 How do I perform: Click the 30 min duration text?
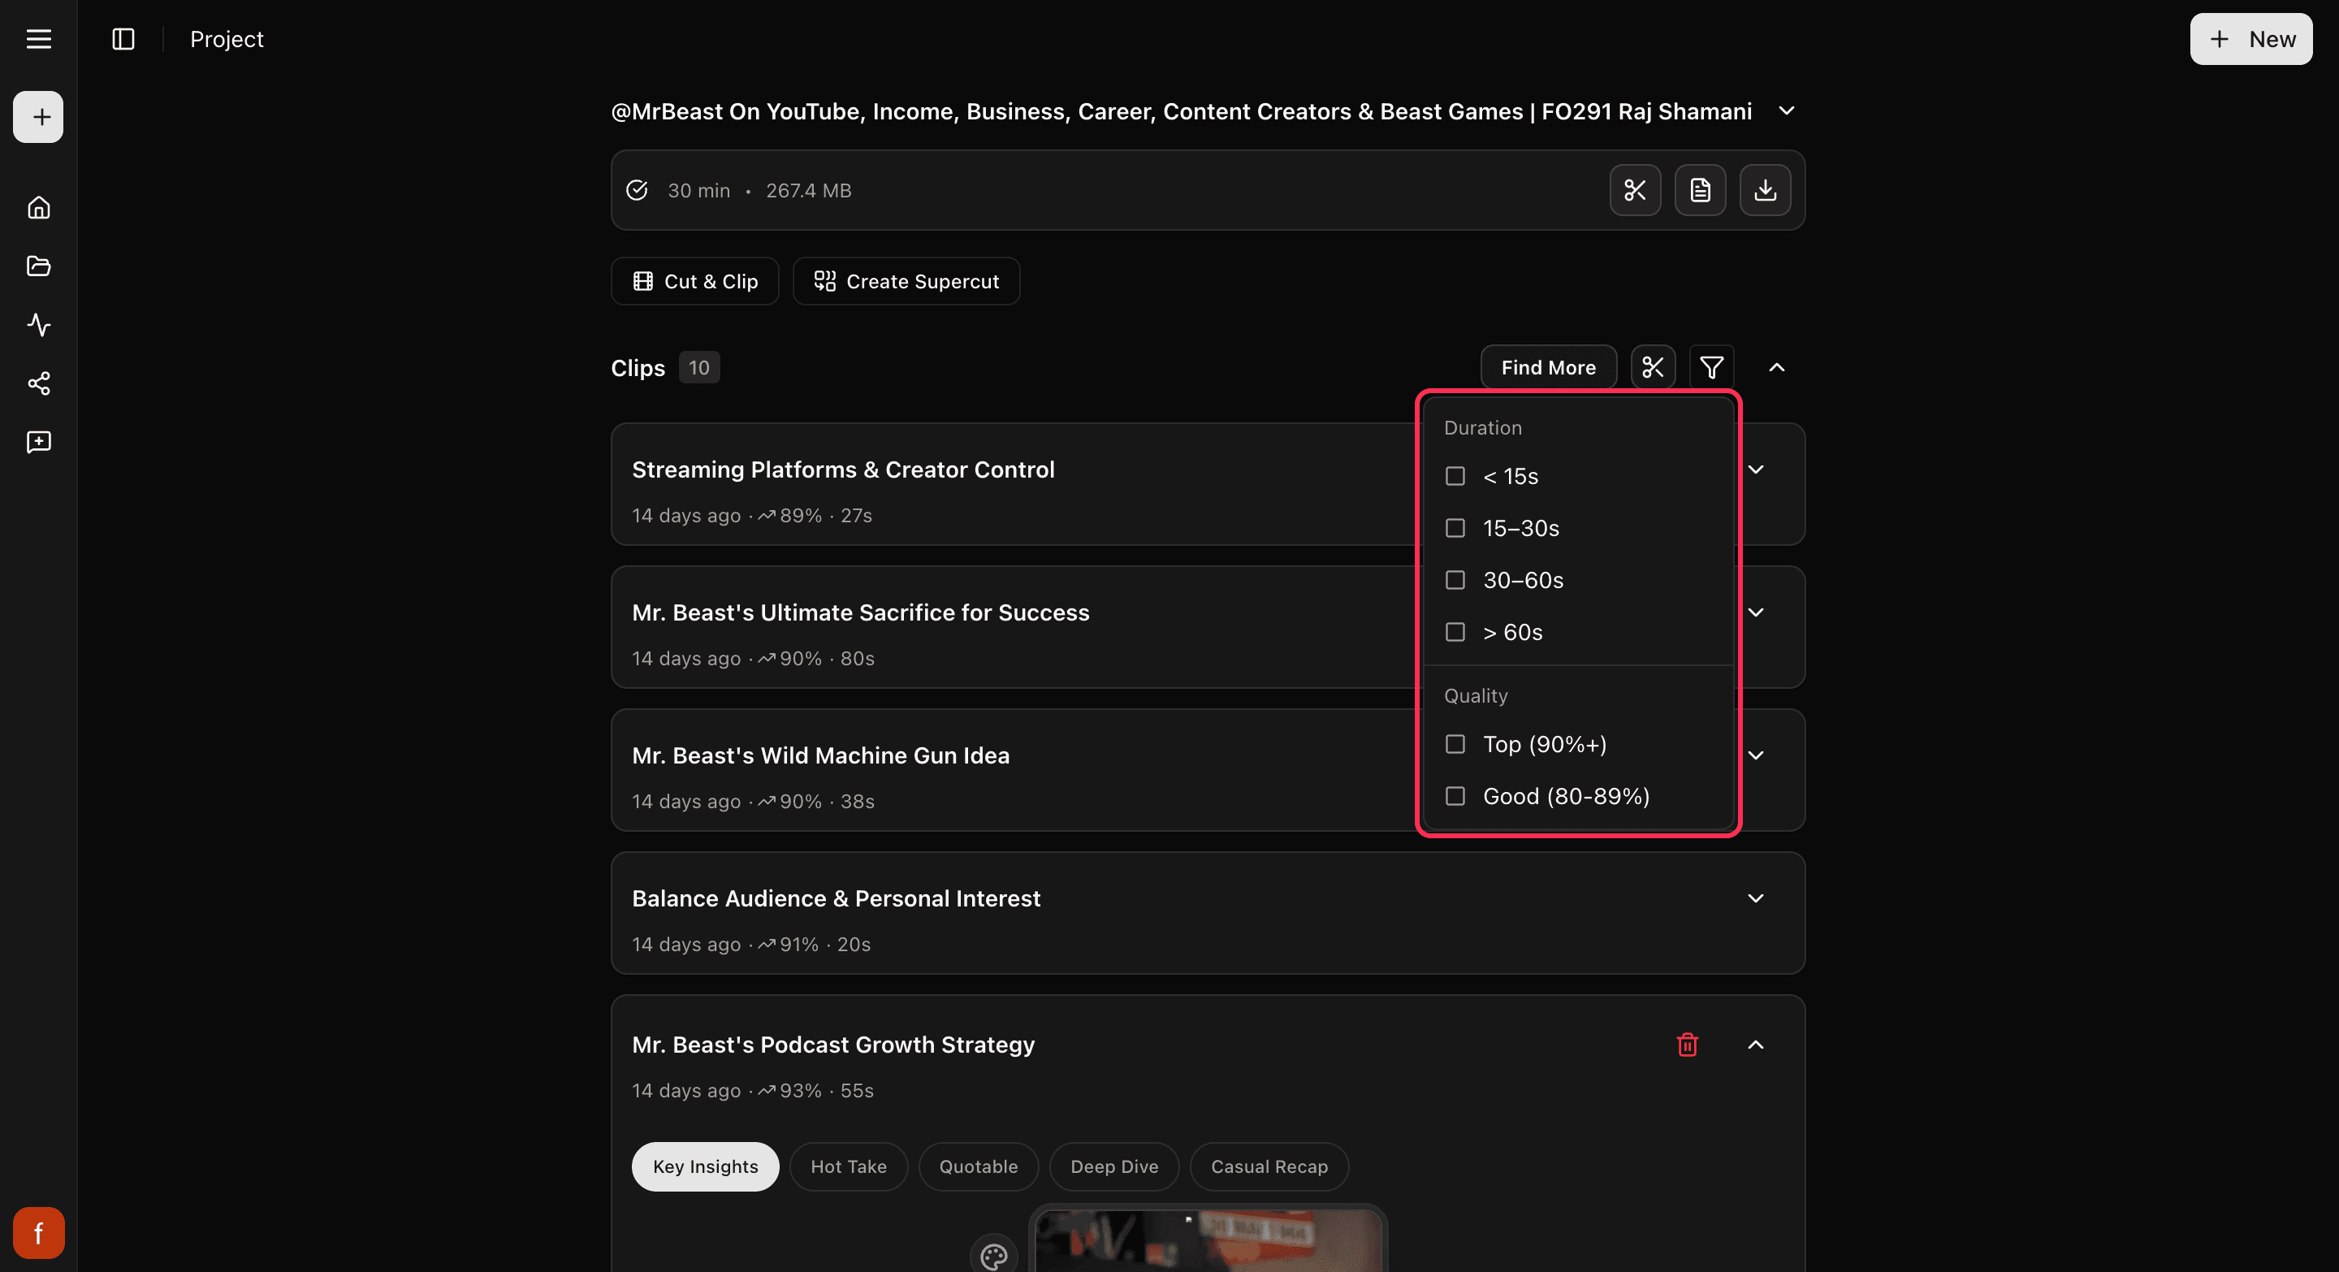[698, 191]
